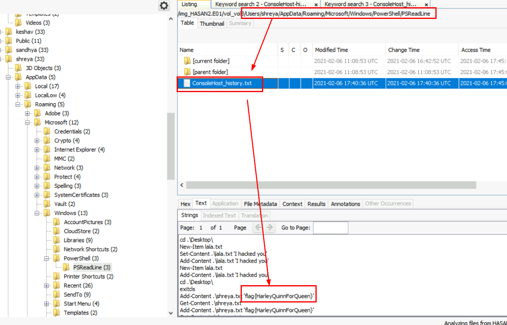507x325 pixels.
Task: Click the listing's horizontal scrollbar
Action: click(330, 185)
